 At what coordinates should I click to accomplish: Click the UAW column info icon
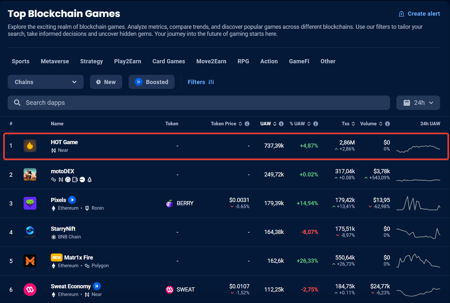pos(281,124)
